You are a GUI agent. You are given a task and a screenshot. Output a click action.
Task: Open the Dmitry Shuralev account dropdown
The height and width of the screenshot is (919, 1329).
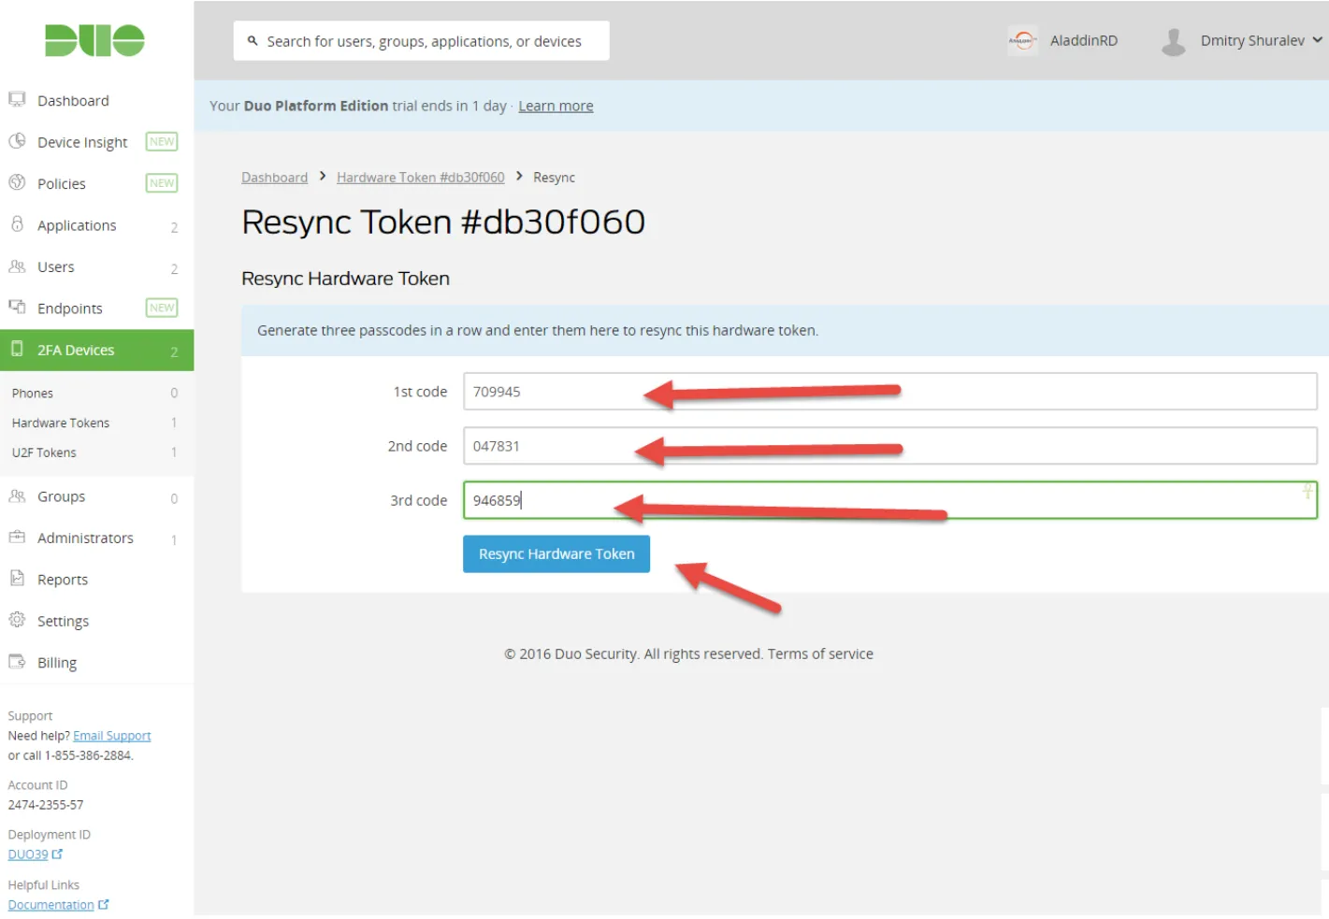point(1262,40)
